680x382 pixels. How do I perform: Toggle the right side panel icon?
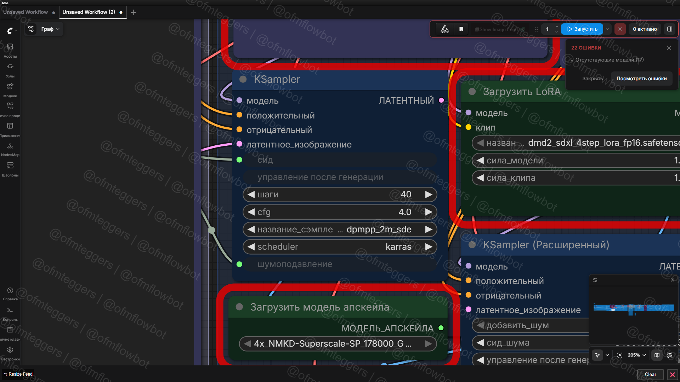click(669, 29)
